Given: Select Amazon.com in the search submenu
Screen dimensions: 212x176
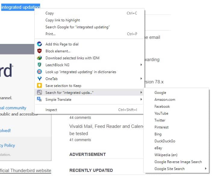Looking at the screenshot, I should pyautogui.click(x=176, y=99).
